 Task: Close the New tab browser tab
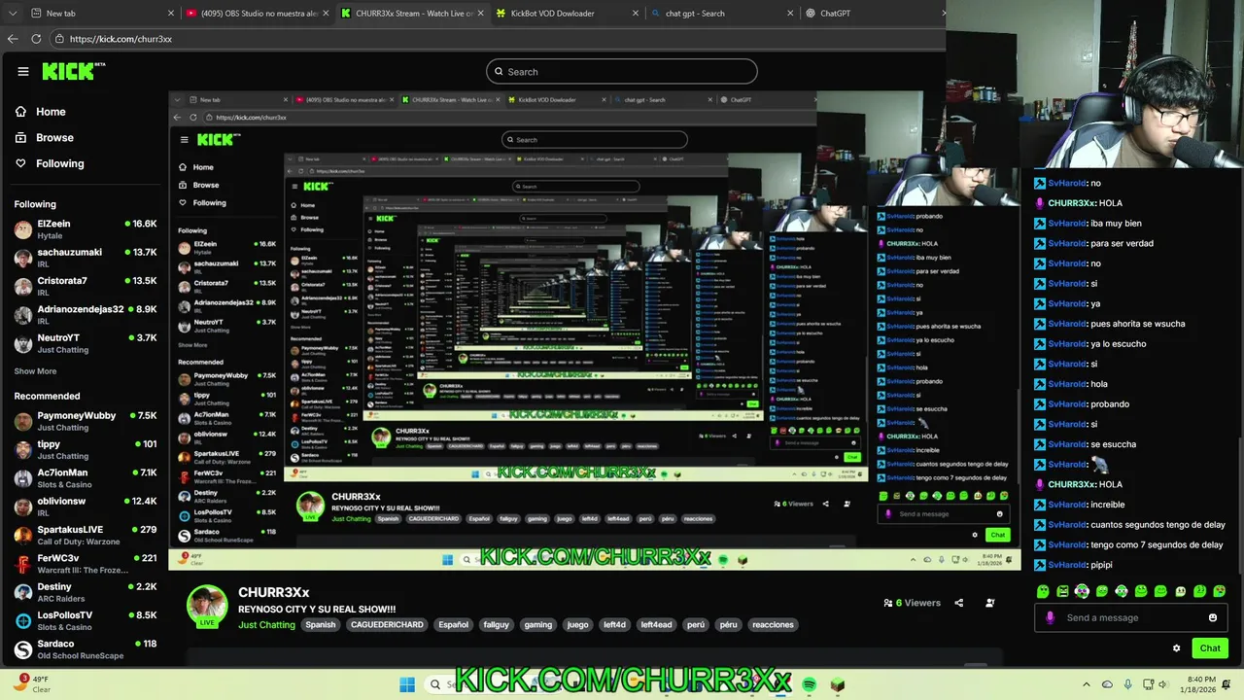click(x=171, y=14)
